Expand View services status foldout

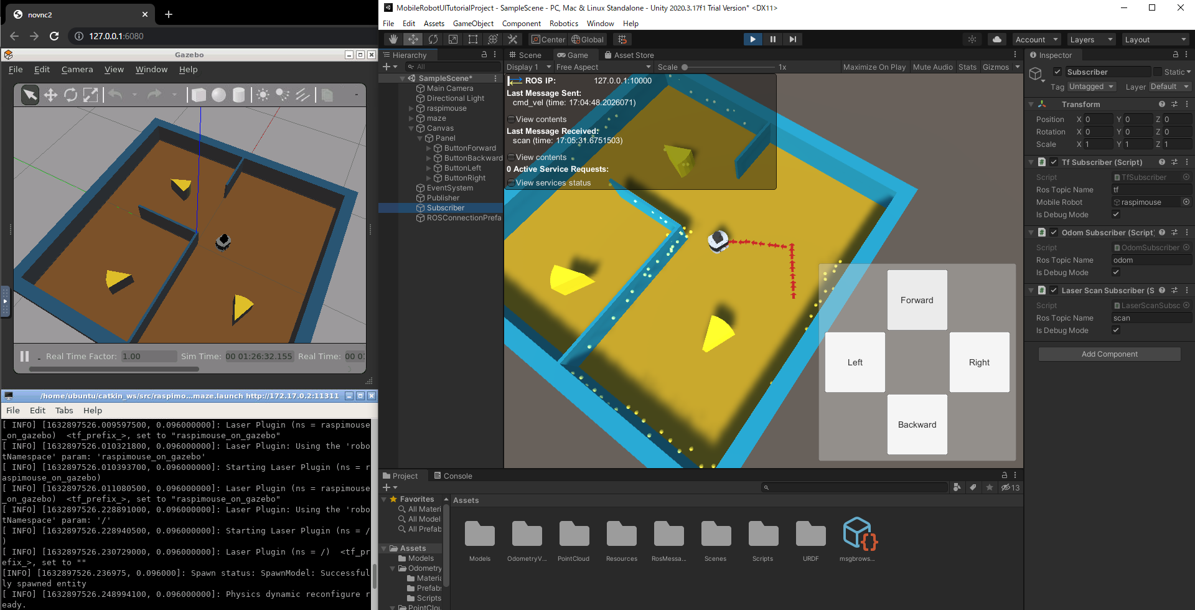coord(549,182)
